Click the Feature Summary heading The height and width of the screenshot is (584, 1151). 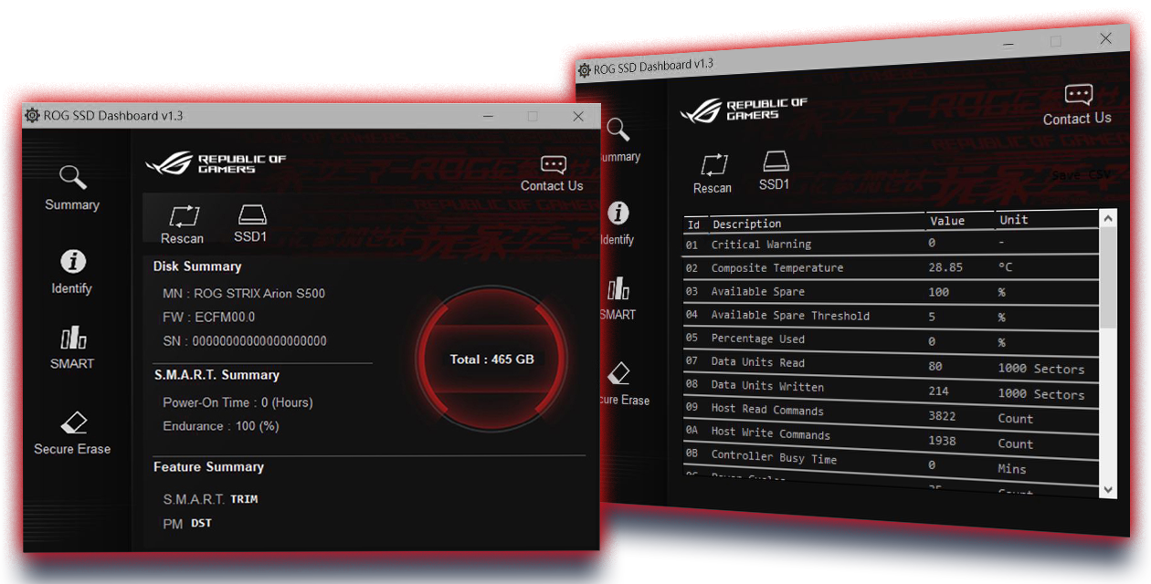click(x=208, y=466)
